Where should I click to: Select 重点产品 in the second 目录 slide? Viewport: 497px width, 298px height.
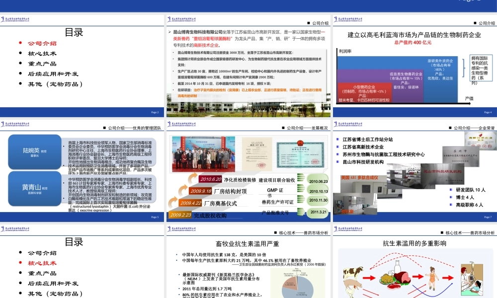[x=42, y=273]
